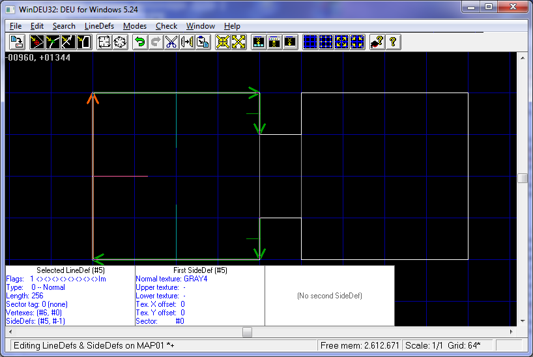
Task: Click the 'Tex. Y offset: 0' text
Action: (x=160, y=313)
